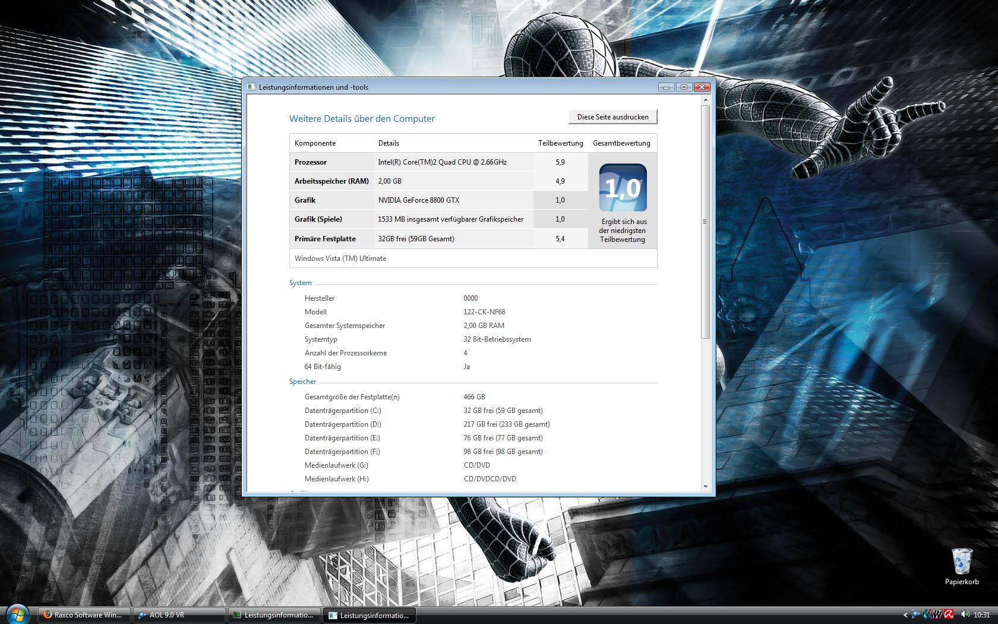This screenshot has height=624, width=998.
Task: Click the System section heading
Action: [301, 283]
